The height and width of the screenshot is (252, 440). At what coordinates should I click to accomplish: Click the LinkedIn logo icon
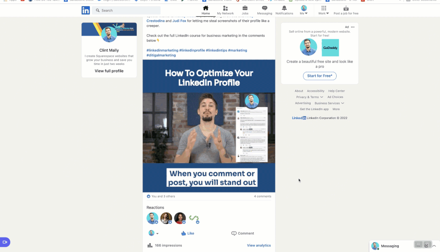[86, 11]
